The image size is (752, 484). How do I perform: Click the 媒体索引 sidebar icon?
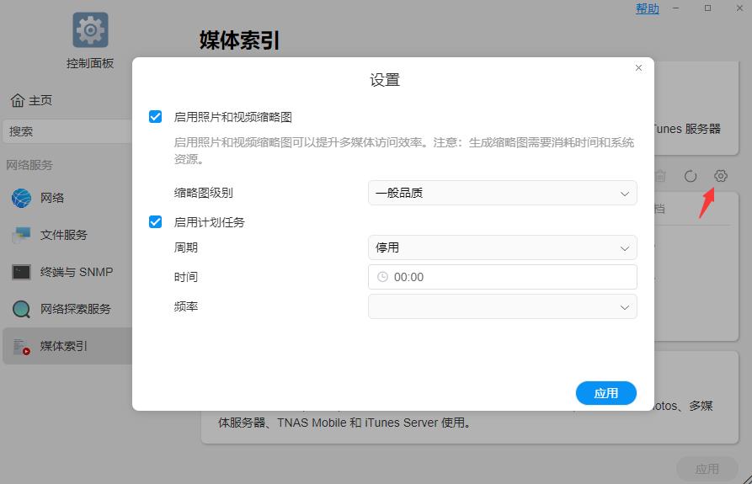pyautogui.click(x=21, y=346)
